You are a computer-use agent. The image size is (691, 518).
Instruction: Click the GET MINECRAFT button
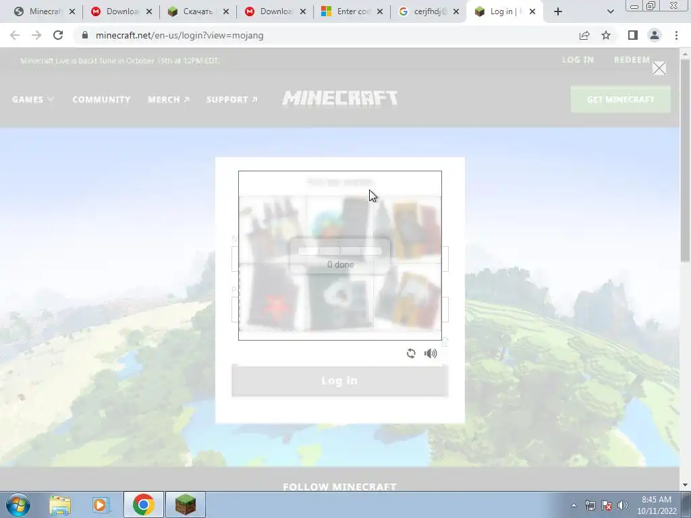(621, 100)
